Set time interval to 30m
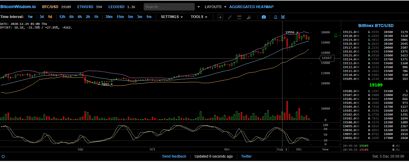This screenshot has height=163, width=409. 109,17
